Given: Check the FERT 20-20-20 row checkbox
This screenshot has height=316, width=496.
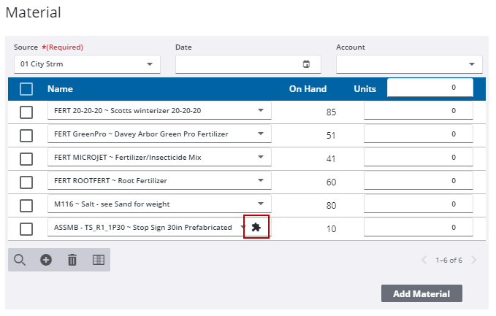Looking at the screenshot, I should pyautogui.click(x=26, y=112).
